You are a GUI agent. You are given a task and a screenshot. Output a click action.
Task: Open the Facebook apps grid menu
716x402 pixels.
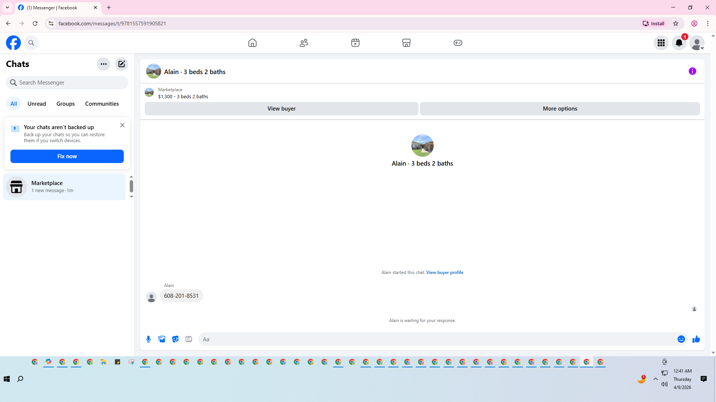coord(661,43)
